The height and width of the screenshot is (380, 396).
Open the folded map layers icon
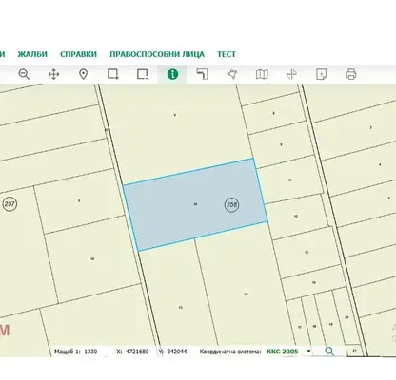point(262,74)
